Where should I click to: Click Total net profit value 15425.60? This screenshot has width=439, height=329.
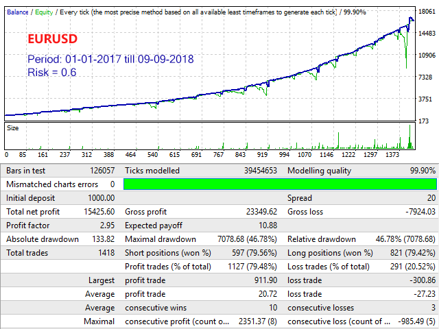(99, 212)
